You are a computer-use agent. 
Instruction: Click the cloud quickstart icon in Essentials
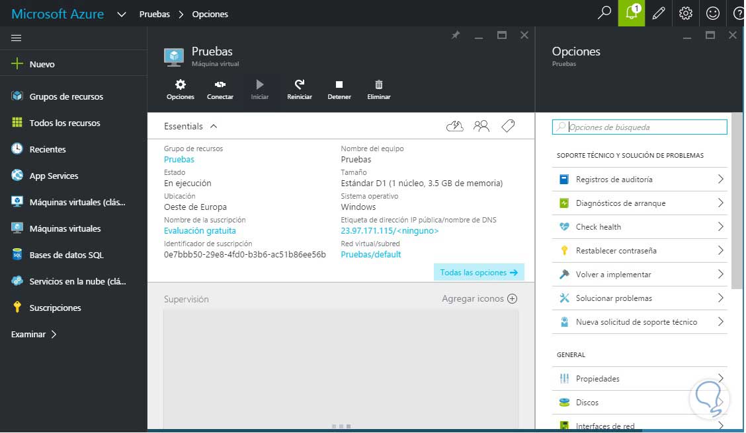(455, 126)
